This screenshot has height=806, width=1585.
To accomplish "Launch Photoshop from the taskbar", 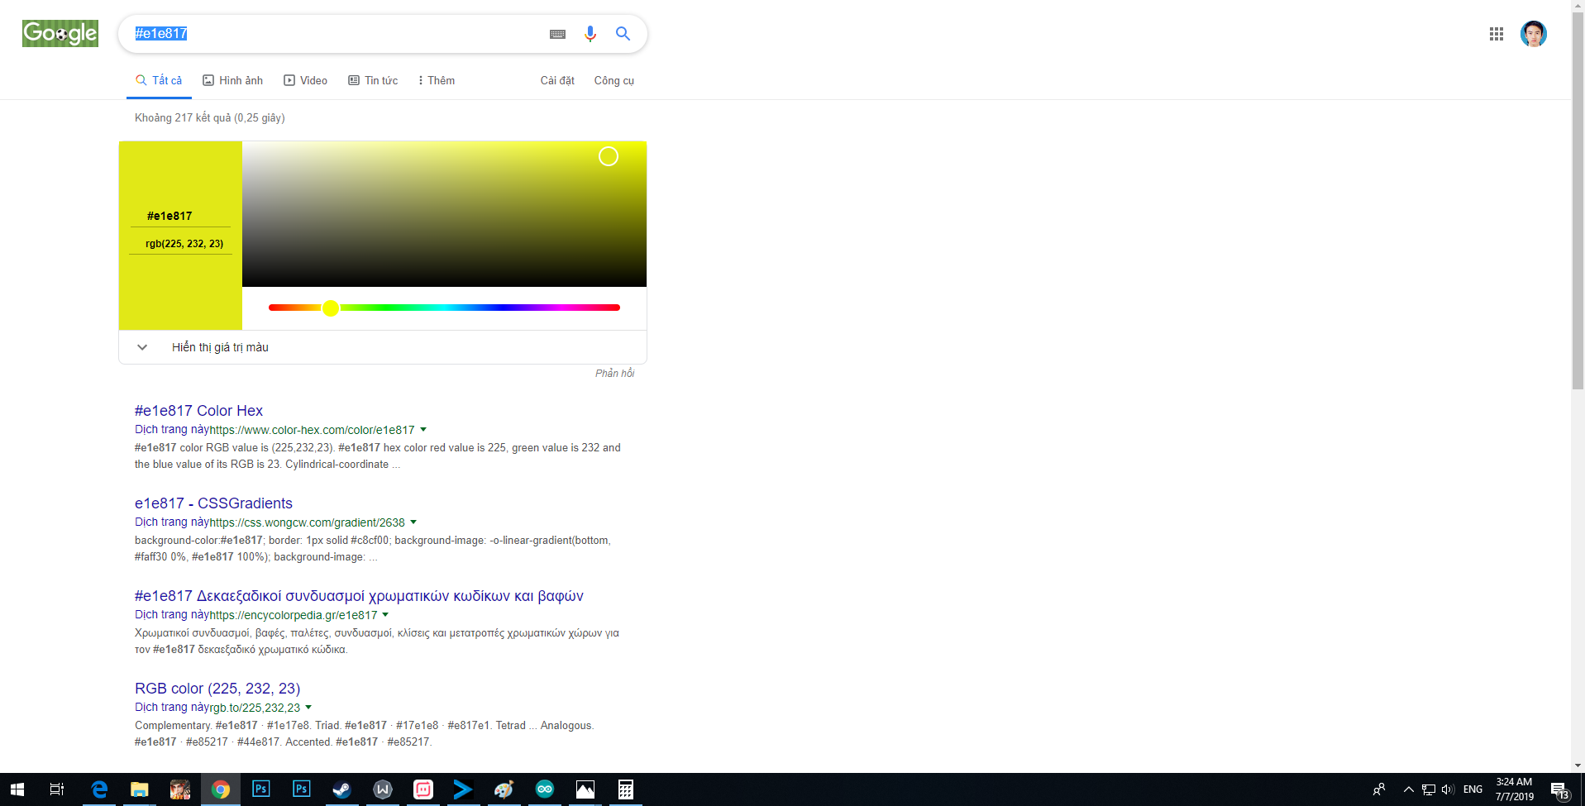I will 261,789.
